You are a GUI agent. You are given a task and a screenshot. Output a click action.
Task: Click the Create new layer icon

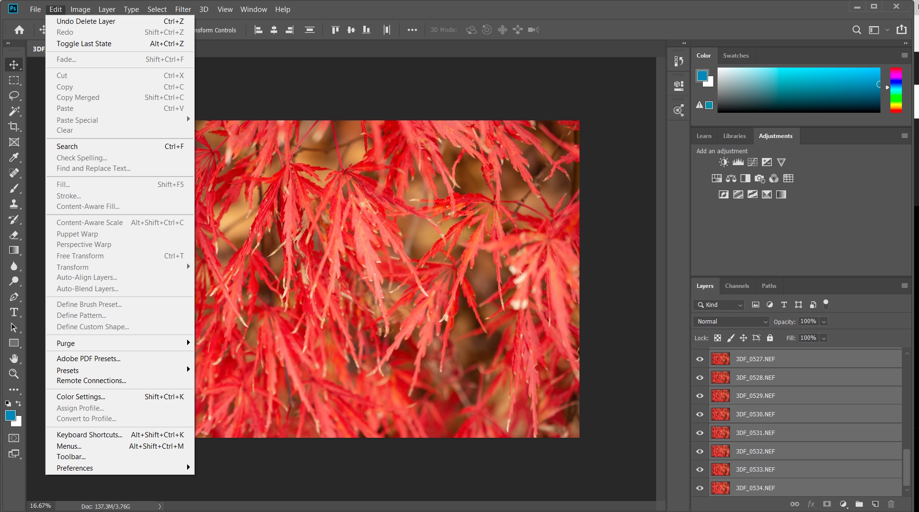(875, 503)
